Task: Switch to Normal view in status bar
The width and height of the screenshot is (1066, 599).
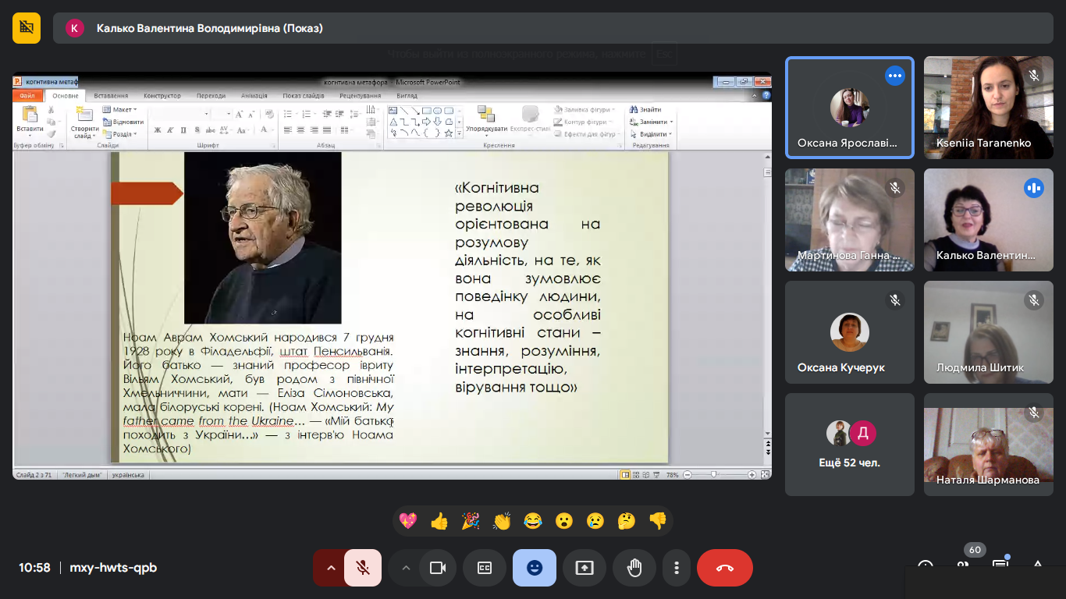Action: click(625, 474)
